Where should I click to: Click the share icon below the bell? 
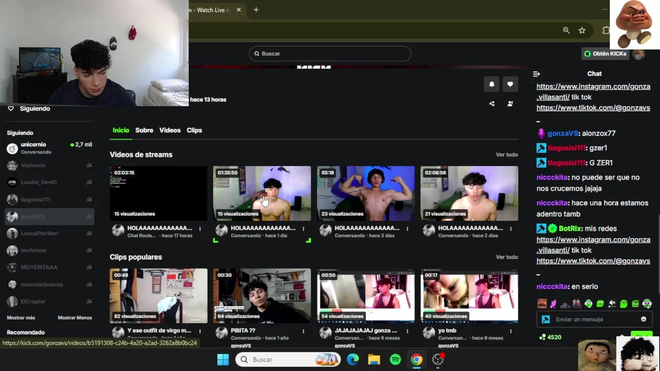click(x=491, y=104)
